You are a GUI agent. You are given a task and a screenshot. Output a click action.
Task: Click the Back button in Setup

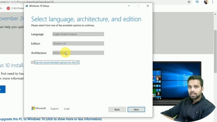[x=117, y=109]
